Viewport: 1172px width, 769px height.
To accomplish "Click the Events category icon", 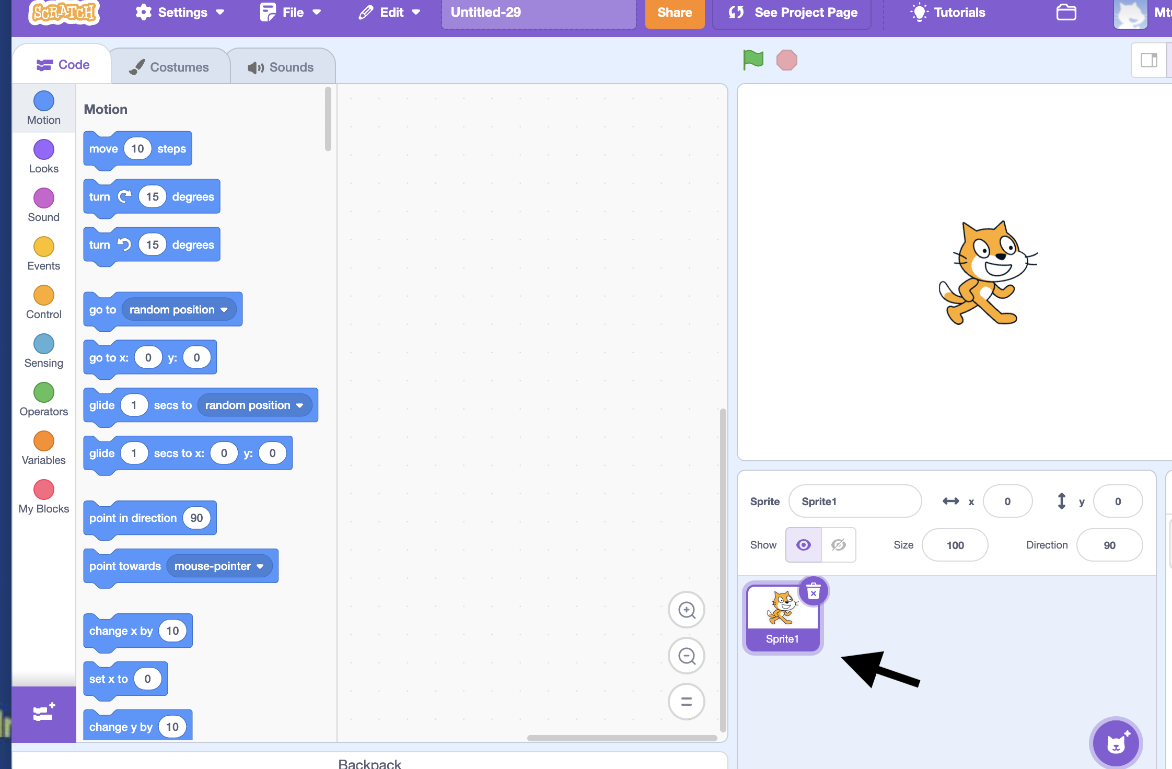I will point(43,251).
